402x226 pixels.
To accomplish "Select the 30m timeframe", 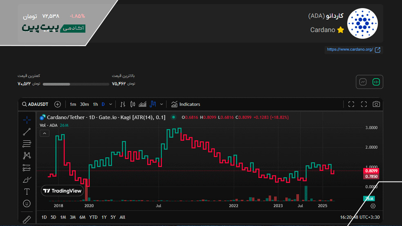I will tap(84, 104).
